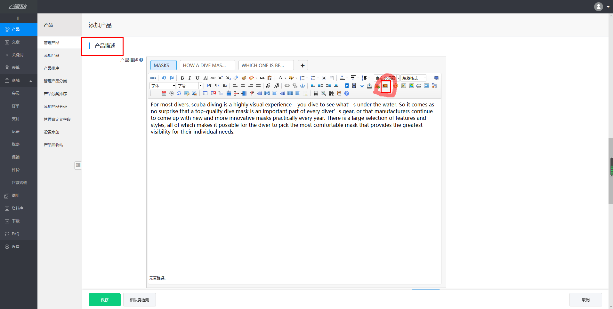613x309 pixels.
Task: Click the eraser clear-formatting icon
Action: pyautogui.click(x=236, y=78)
